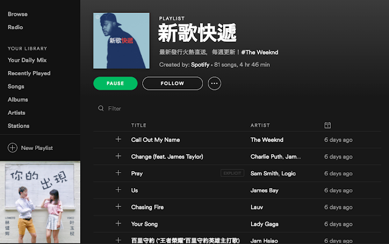Click plus icon beside Change feat. James Taylor
This screenshot has height=244, width=389.
(119, 156)
